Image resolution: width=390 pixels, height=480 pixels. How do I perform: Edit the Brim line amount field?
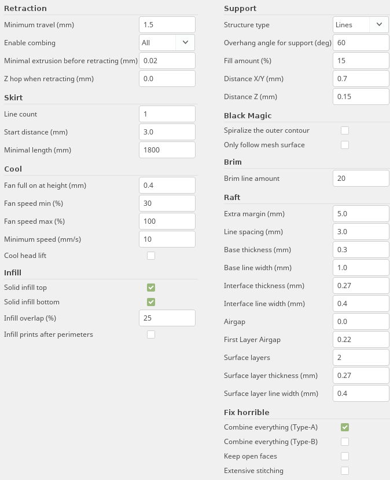click(361, 179)
